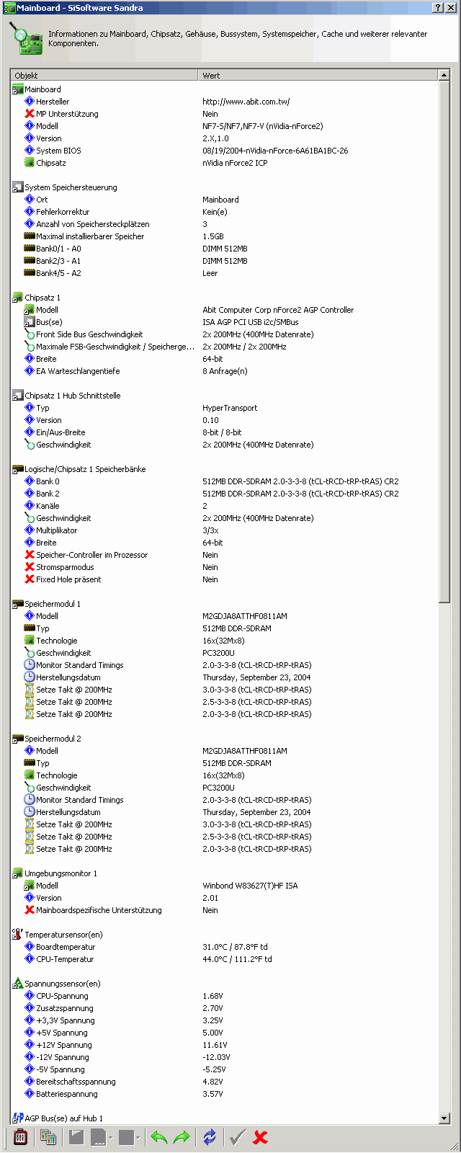Click the Sandra mainboard icon in header
Screen dimensions: 461x1153
pyautogui.click(x=25, y=38)
